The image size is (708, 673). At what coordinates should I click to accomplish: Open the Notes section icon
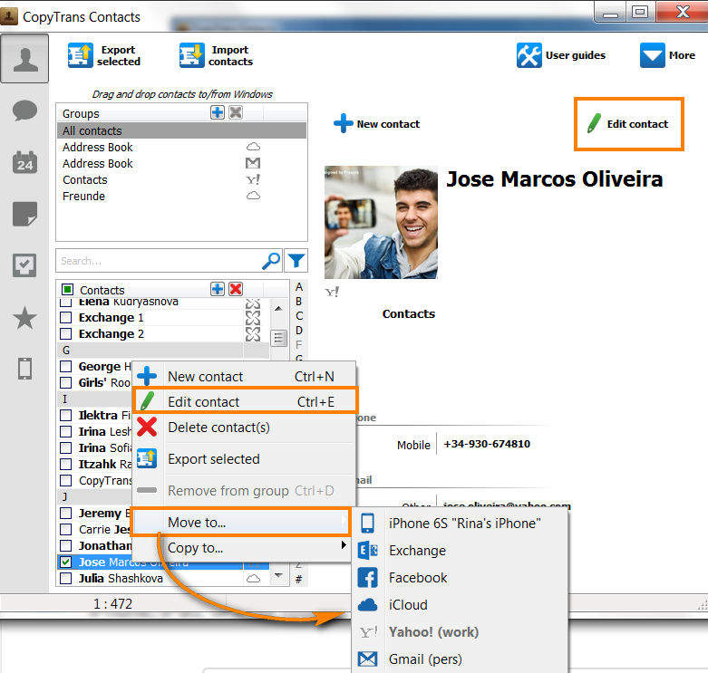[24, 214]
